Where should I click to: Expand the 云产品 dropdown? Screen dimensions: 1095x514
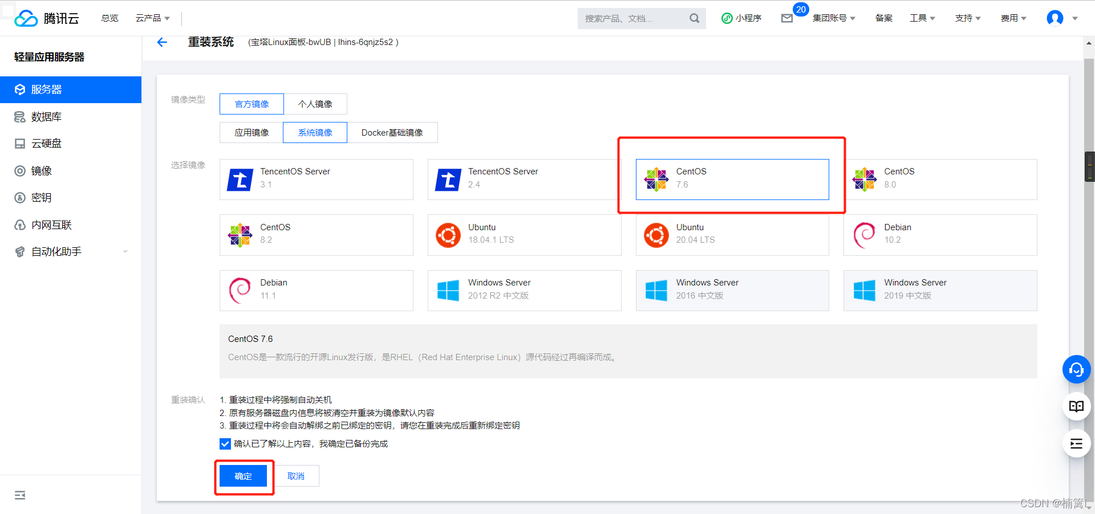(152, 18)
